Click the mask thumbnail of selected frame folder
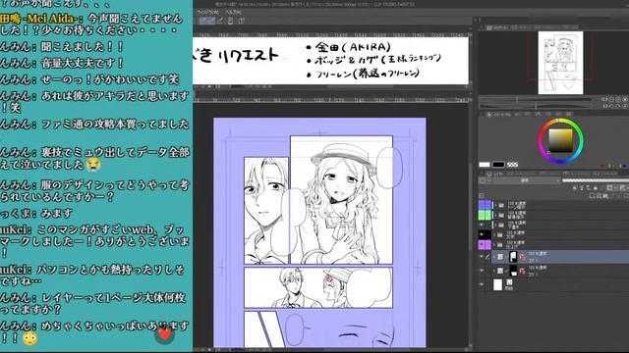Viewport: 629px width, 353px height. tap(513, 257)
